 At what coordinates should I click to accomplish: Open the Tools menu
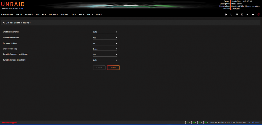(x=99, y=14)
